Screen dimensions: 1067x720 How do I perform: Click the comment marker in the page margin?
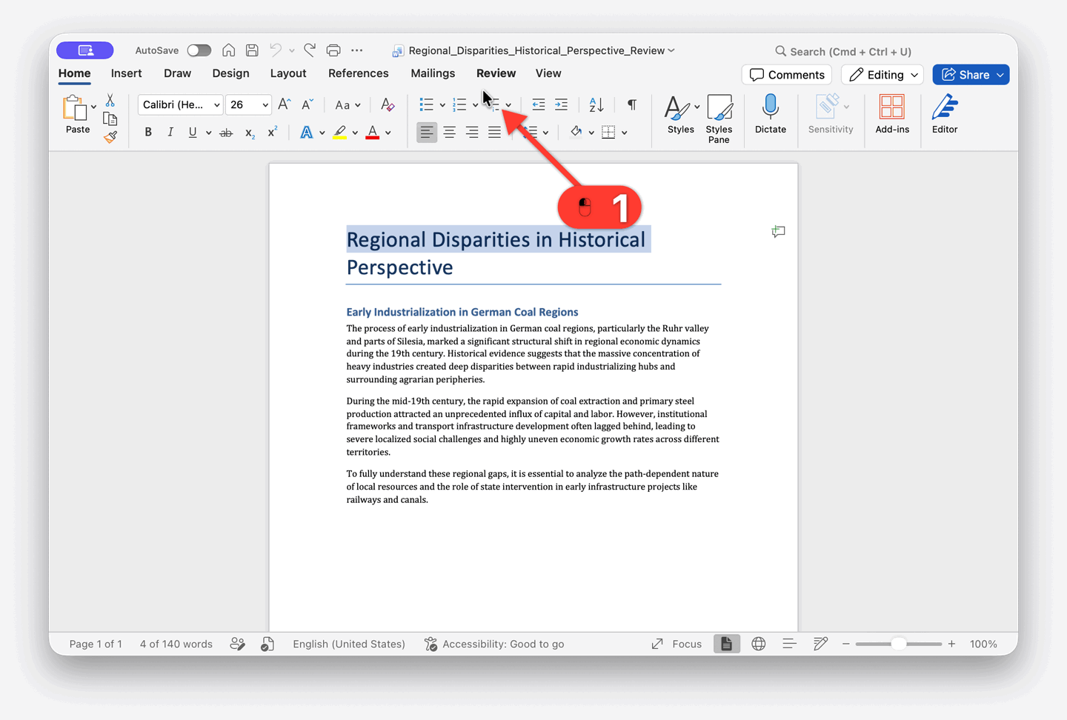[x=778, y=232]
